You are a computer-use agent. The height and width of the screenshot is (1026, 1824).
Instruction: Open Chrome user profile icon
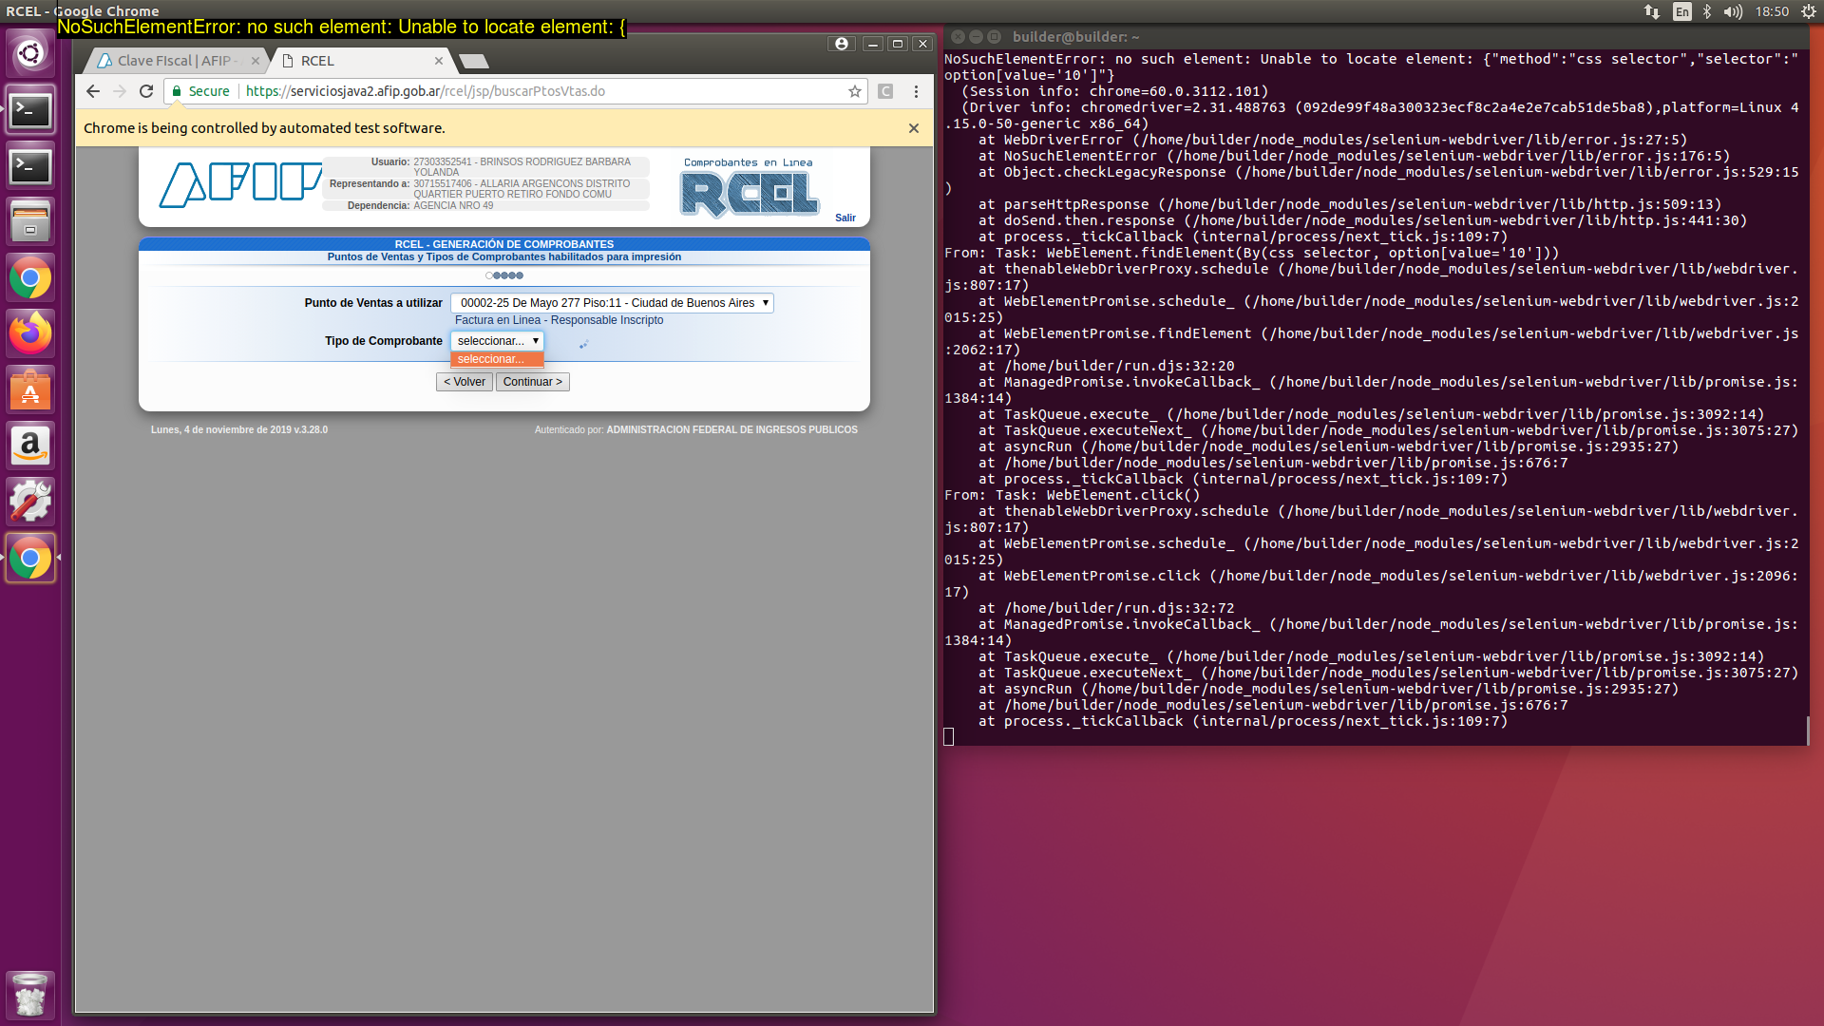click(842, 44)
